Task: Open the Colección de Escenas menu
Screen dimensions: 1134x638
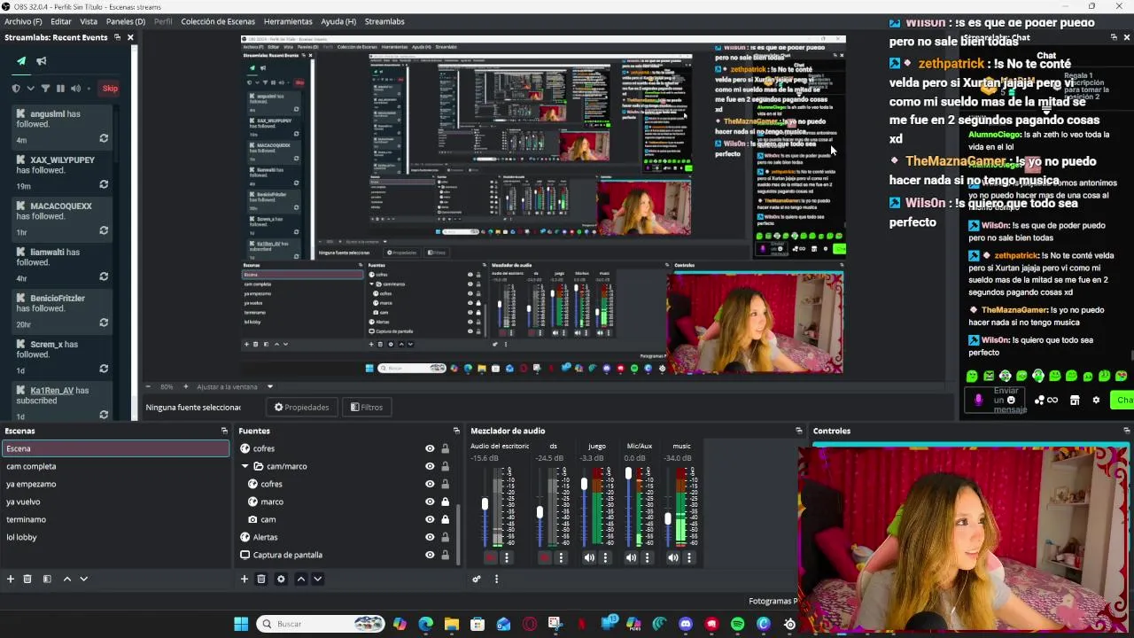Action: (x=218, y=21)
